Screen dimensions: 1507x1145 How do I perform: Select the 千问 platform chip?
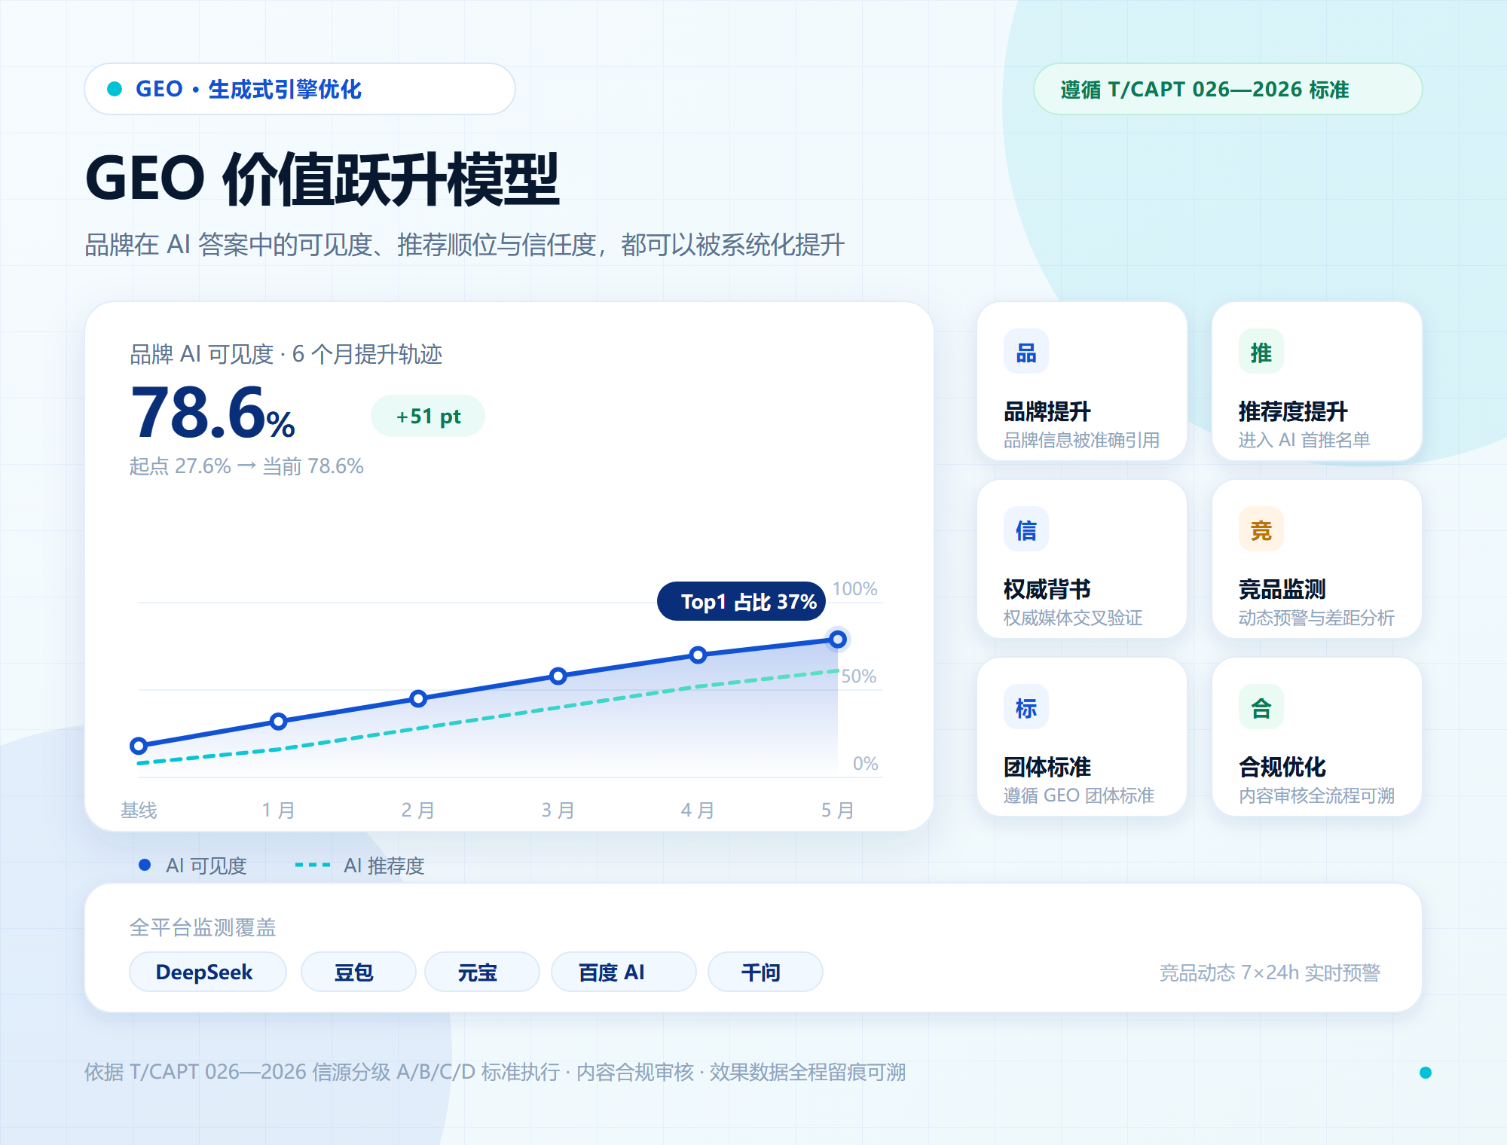[765, 972]
